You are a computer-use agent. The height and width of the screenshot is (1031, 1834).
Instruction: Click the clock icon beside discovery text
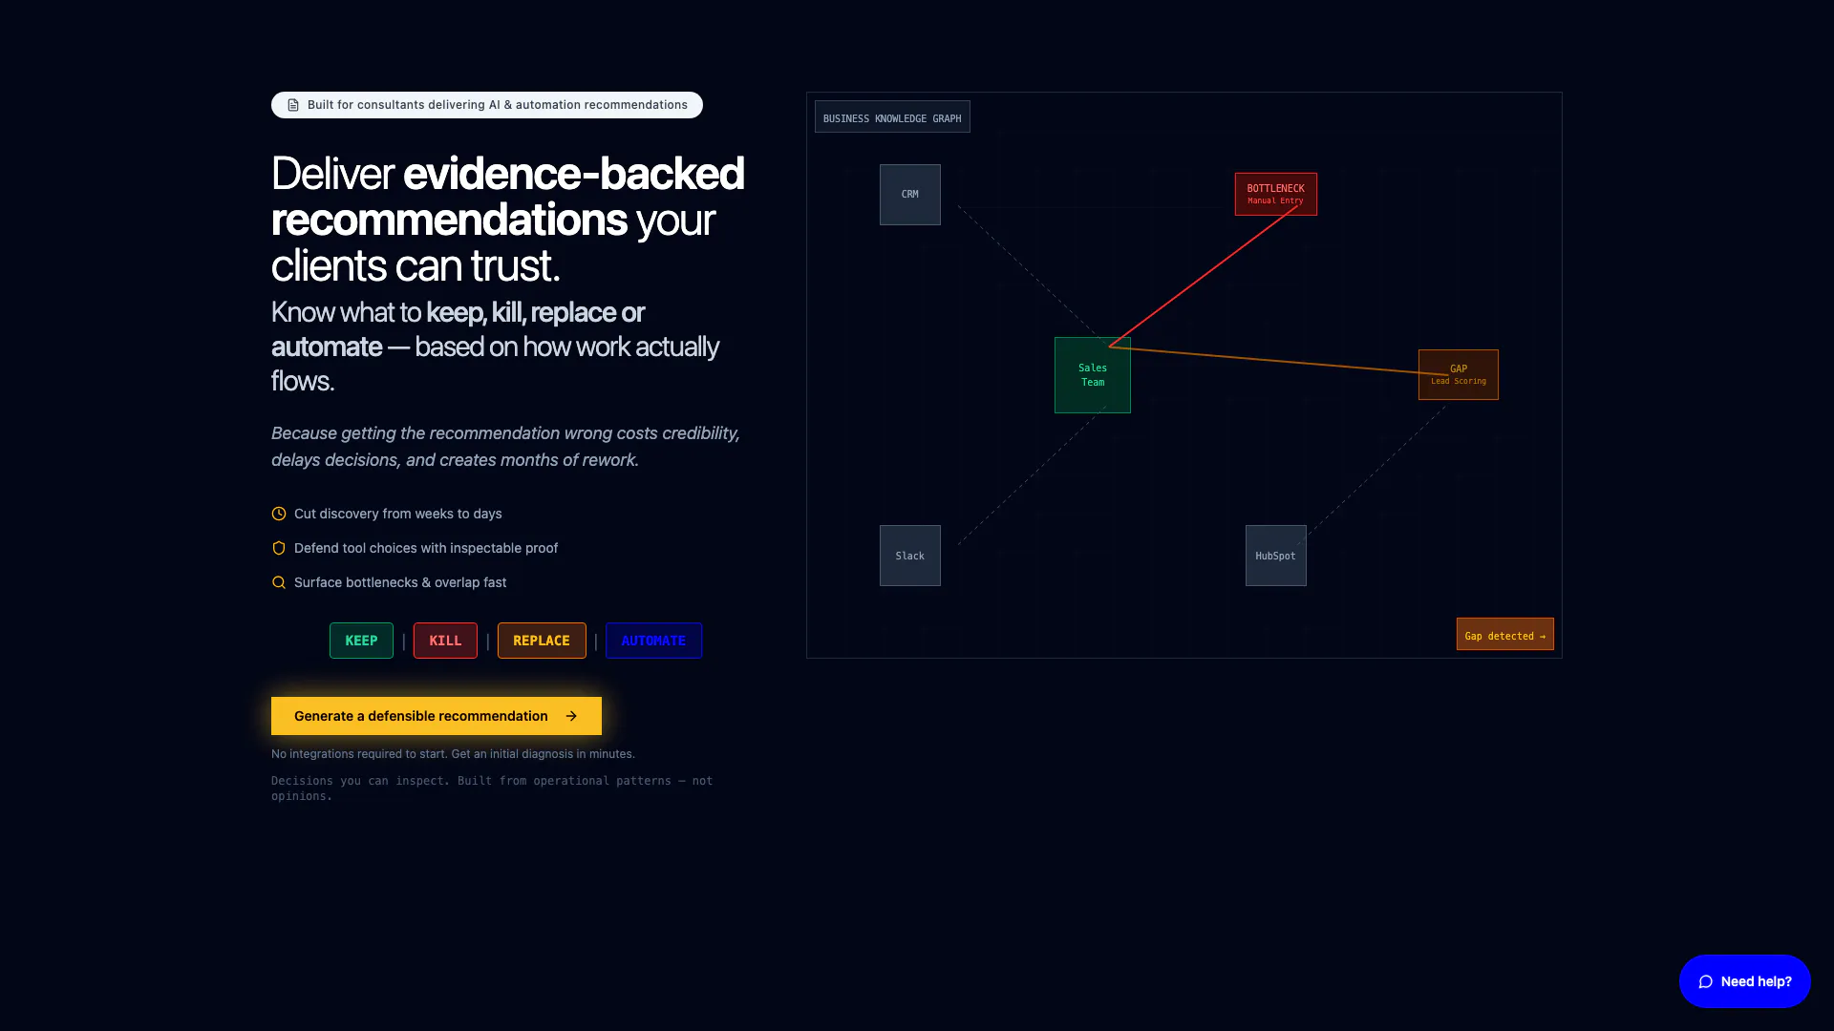pos(279,514)
